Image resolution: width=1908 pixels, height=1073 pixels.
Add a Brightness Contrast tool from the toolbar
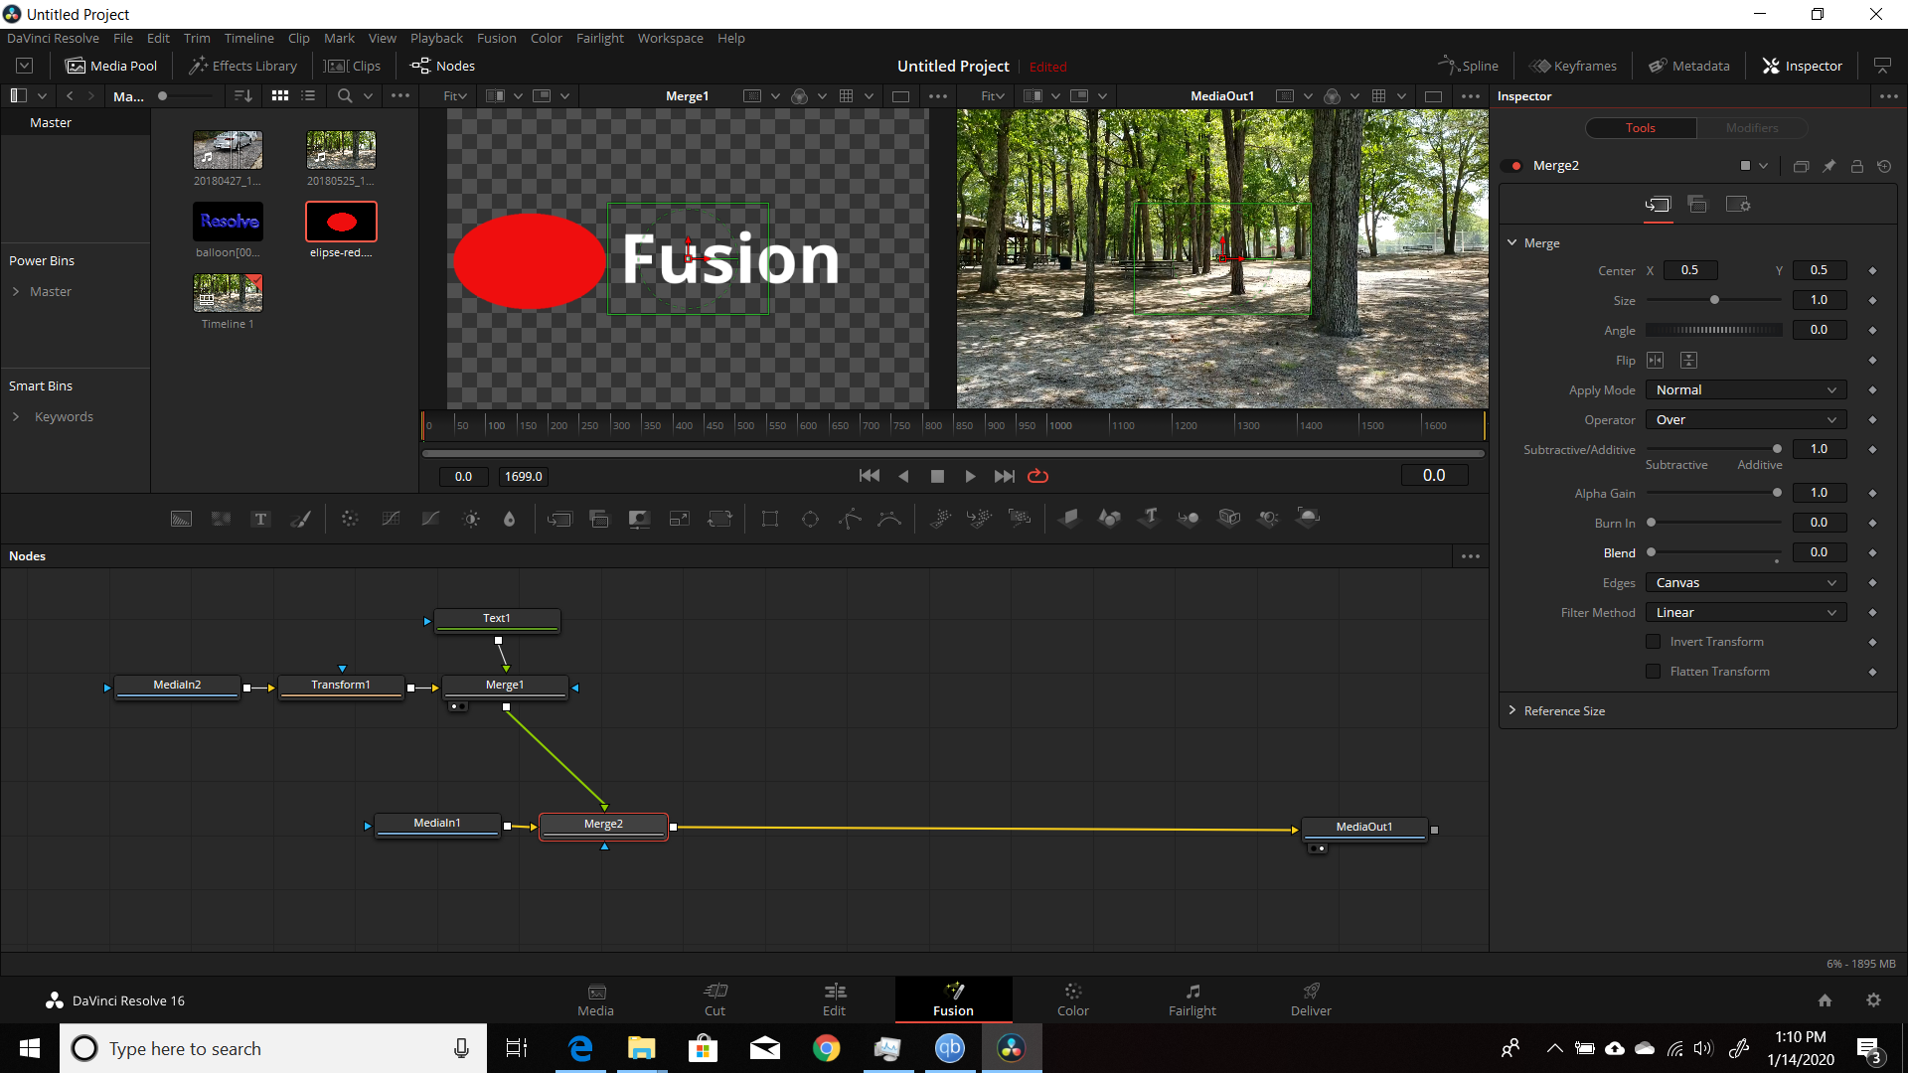[x=471, y=519]
